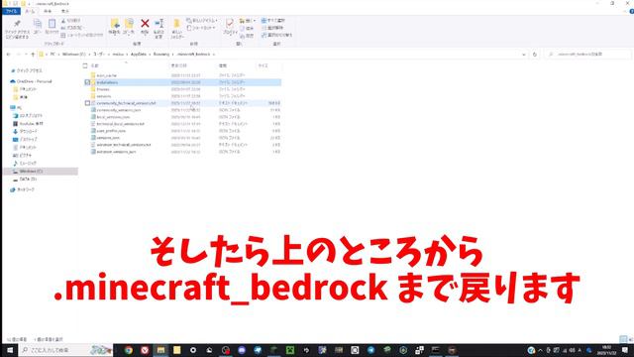This screenshot has height=357, width=634.
Task: Show recent locations dropdown arrow
Action: click(26, 55)
